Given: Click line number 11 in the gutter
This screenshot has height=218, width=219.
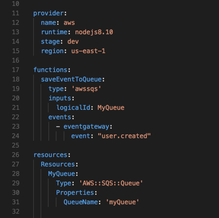Looking at the screenshot, I should coord(15,13).
